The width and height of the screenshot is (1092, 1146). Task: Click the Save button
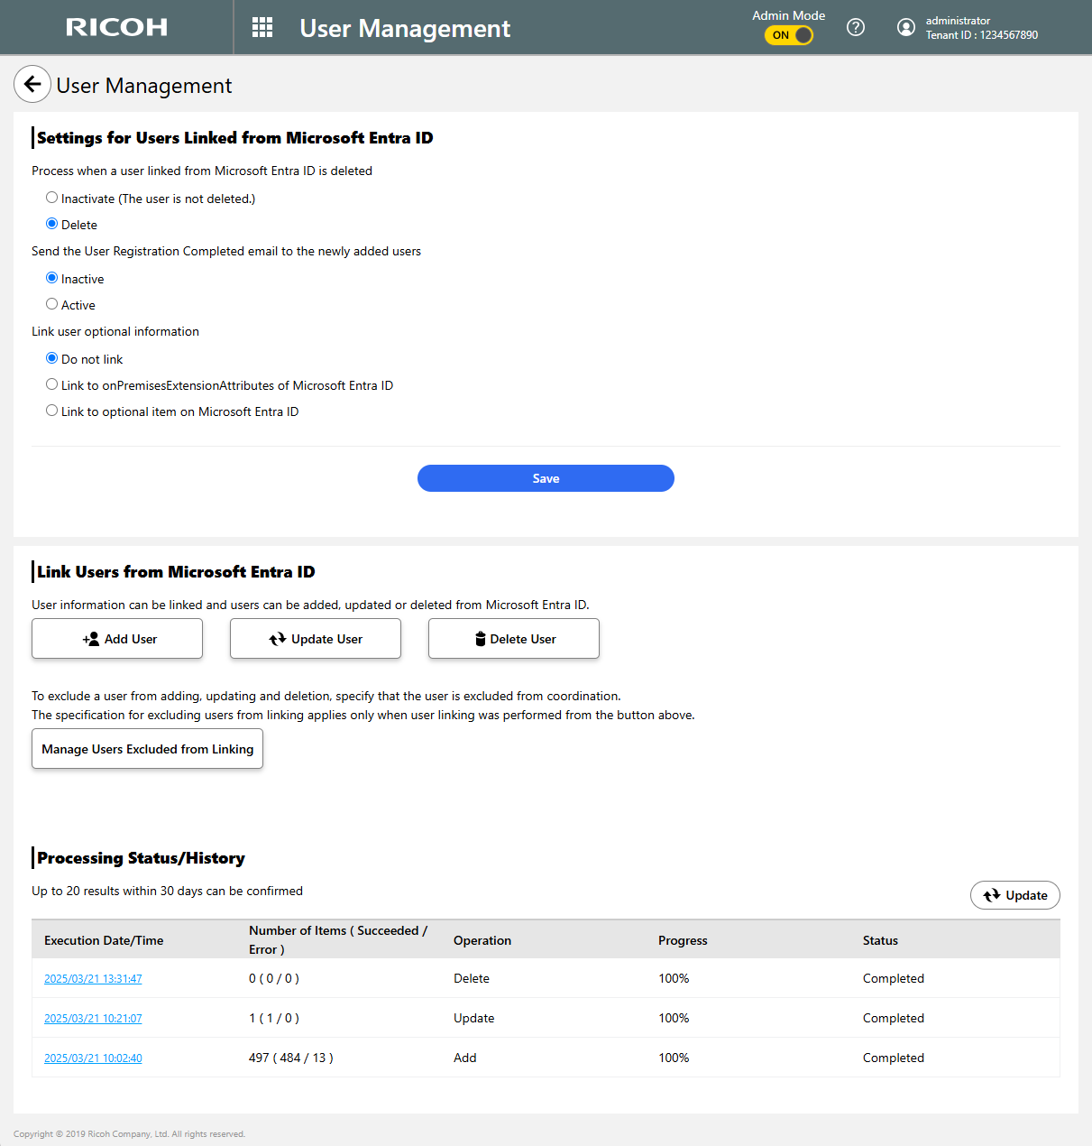point(546,478)
